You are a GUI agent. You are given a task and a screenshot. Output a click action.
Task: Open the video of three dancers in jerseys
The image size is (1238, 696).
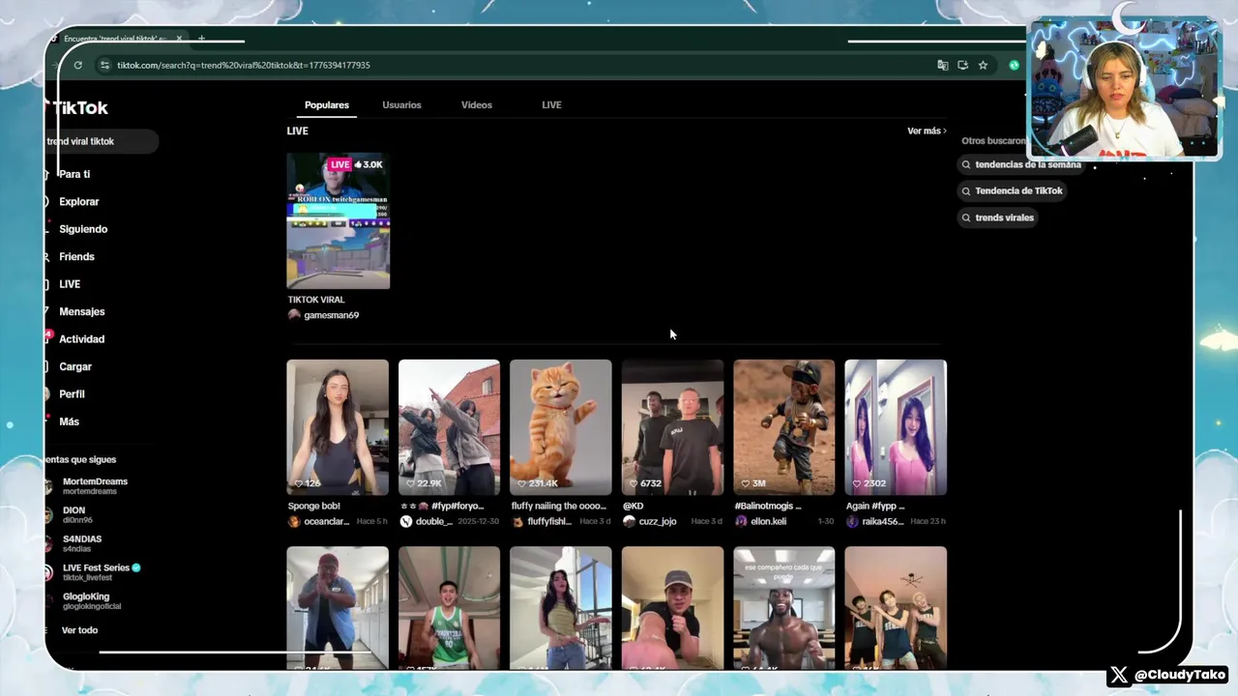point(896,608)
